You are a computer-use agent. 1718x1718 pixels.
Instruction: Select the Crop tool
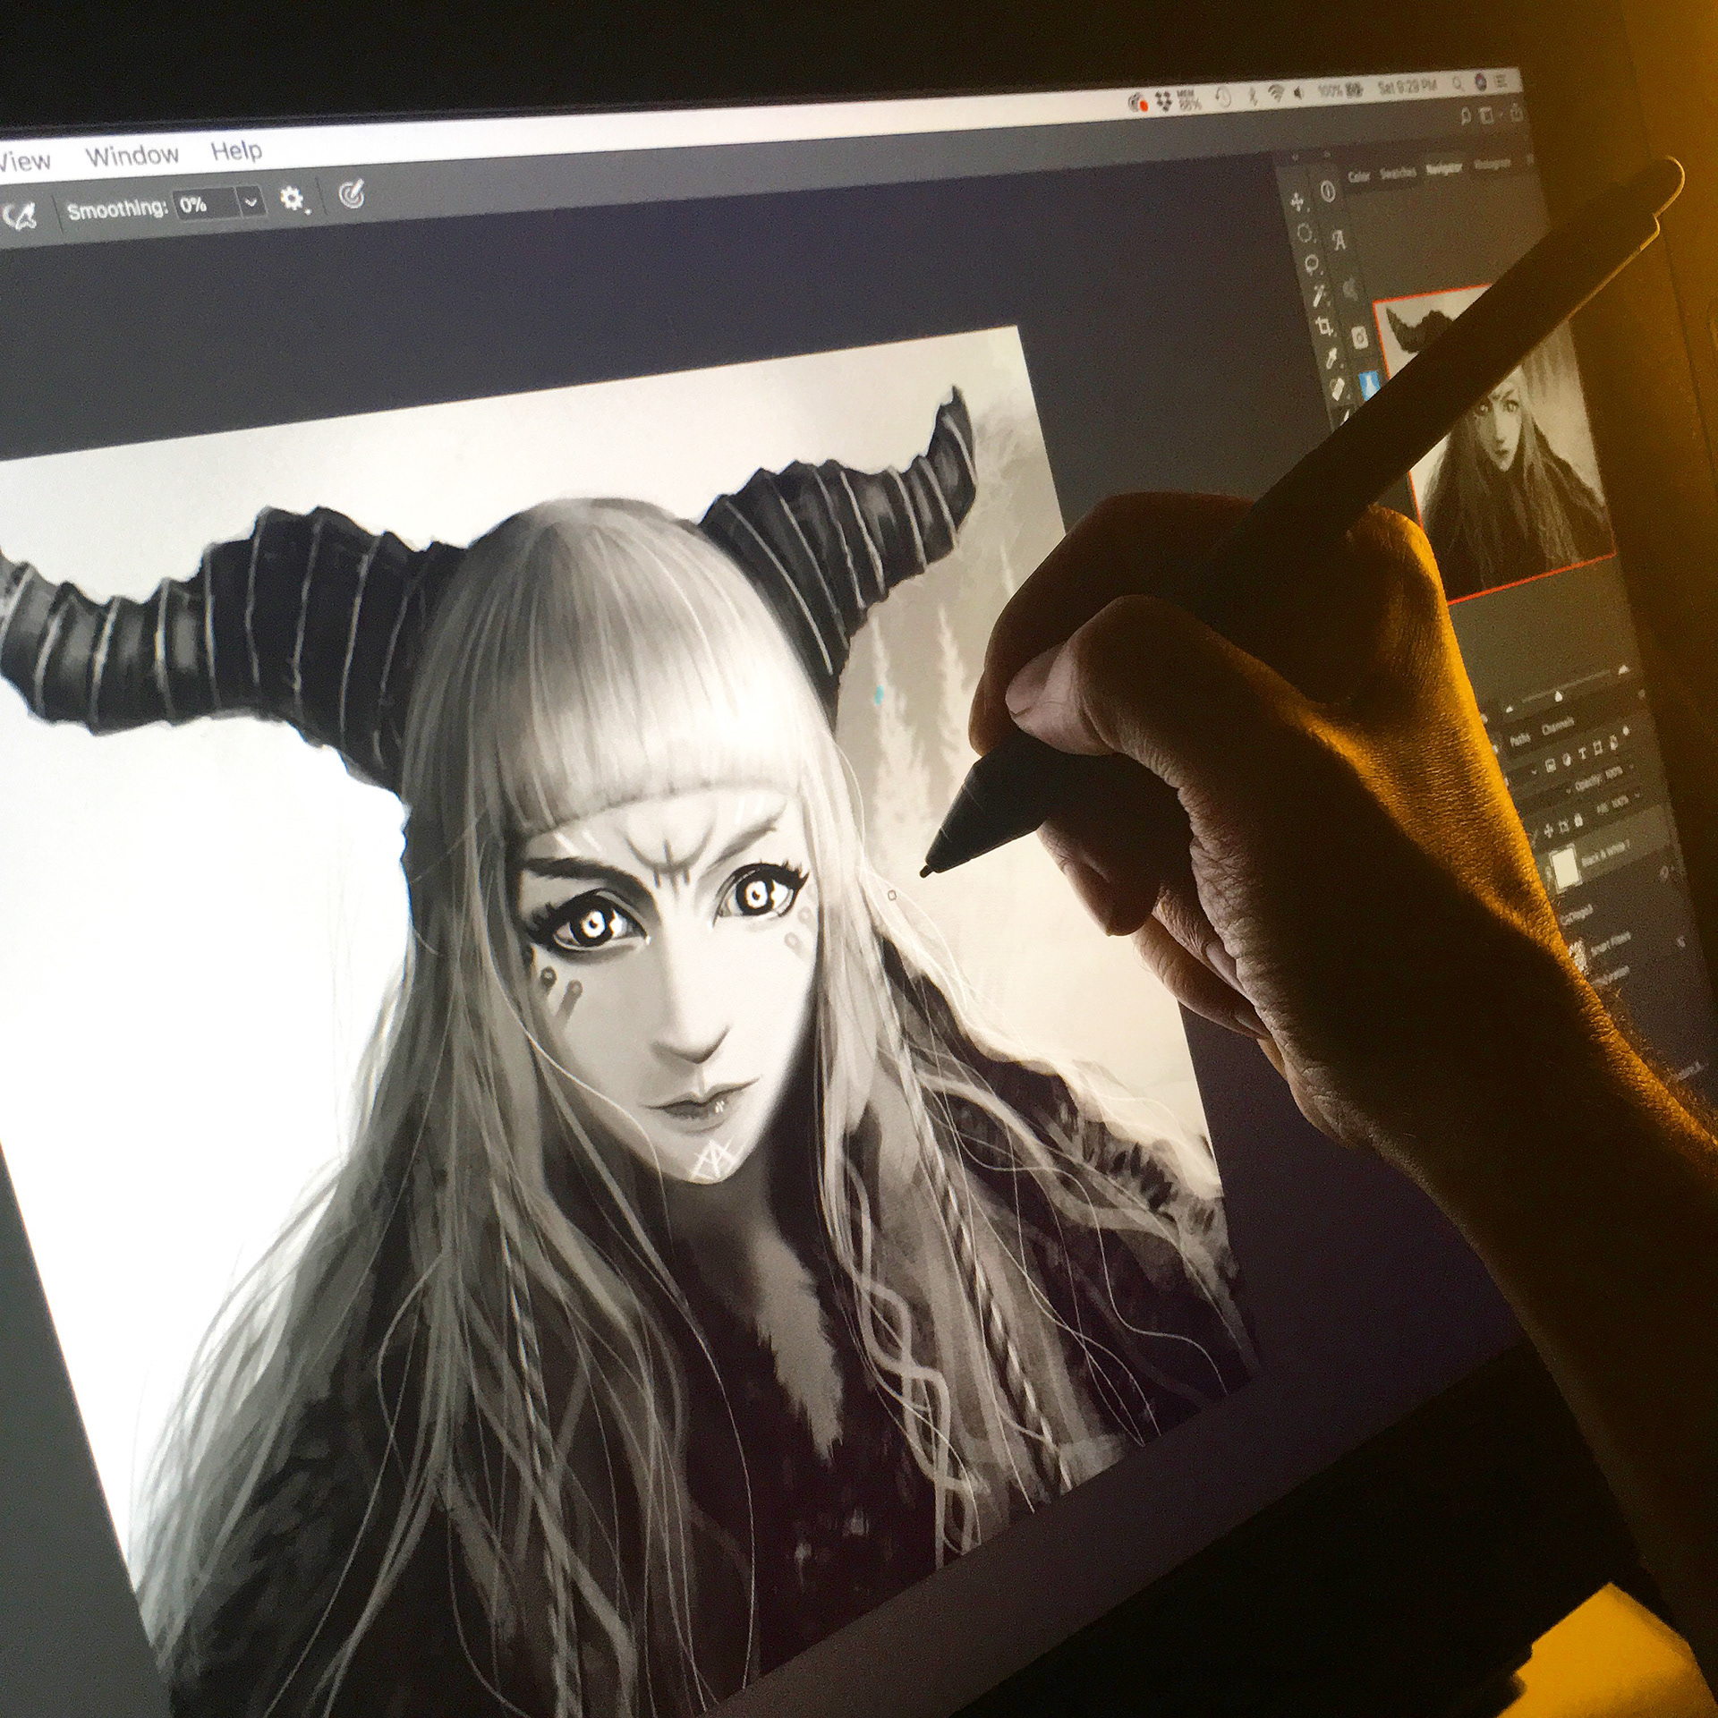1323,327
